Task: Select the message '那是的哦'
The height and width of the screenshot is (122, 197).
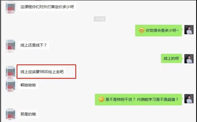Action: (x=28, y=114)
